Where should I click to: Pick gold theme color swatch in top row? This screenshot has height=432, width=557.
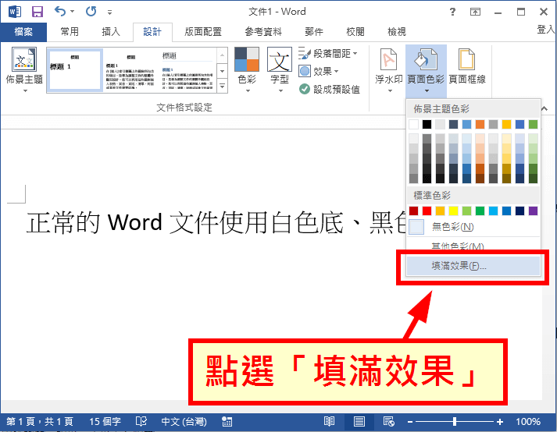[506, 124]
